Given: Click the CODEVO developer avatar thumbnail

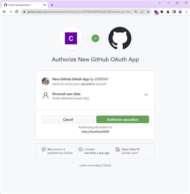Looking at the screenshot, I should pyautogui.click(x=45, y=81).
